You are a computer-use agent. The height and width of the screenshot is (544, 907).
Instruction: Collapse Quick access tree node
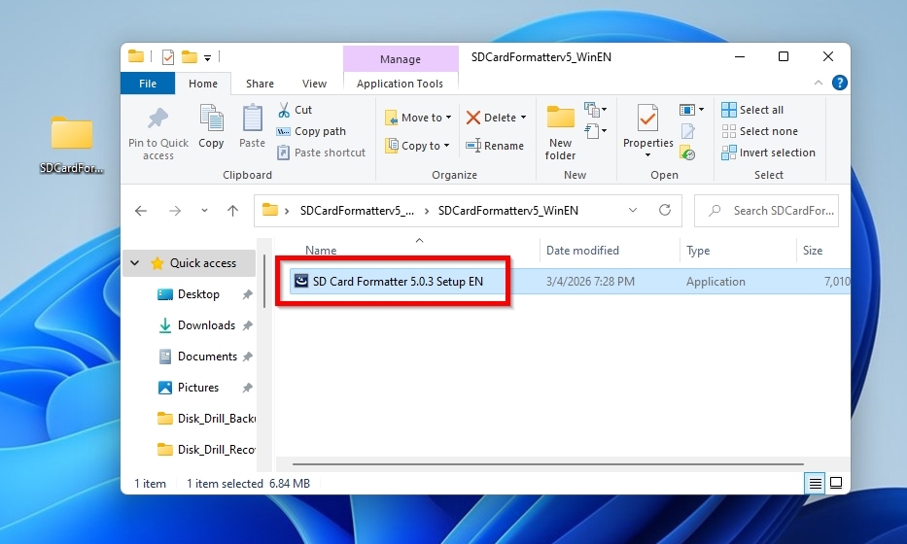(x=134, y=263)
